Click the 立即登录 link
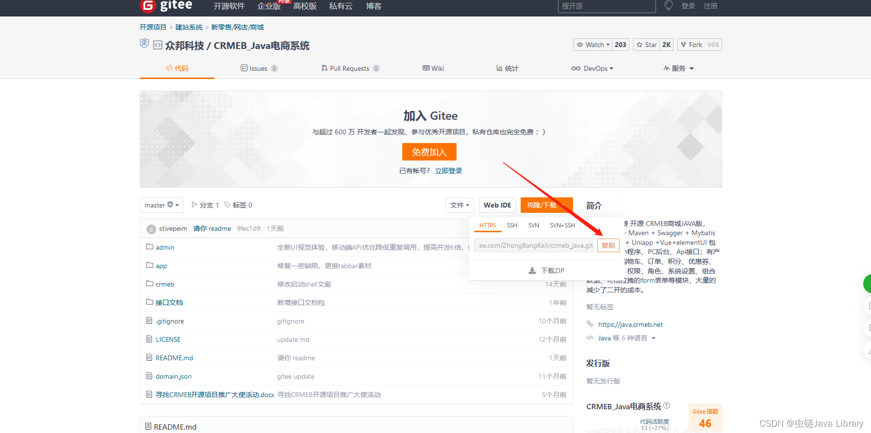The image size is (871, 433). point(449,171)
